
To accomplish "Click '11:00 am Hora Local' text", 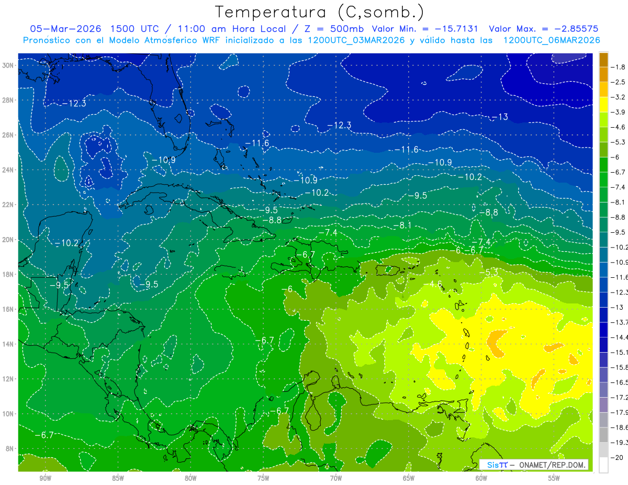I will pyautogui.click(x=232, y=29).
